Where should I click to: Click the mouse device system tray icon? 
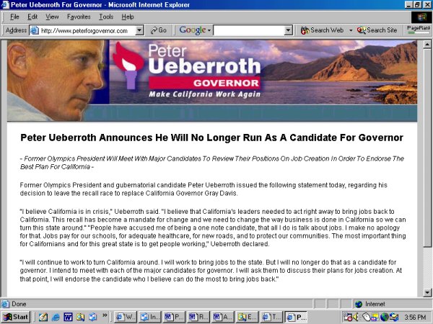click(366, 317)
